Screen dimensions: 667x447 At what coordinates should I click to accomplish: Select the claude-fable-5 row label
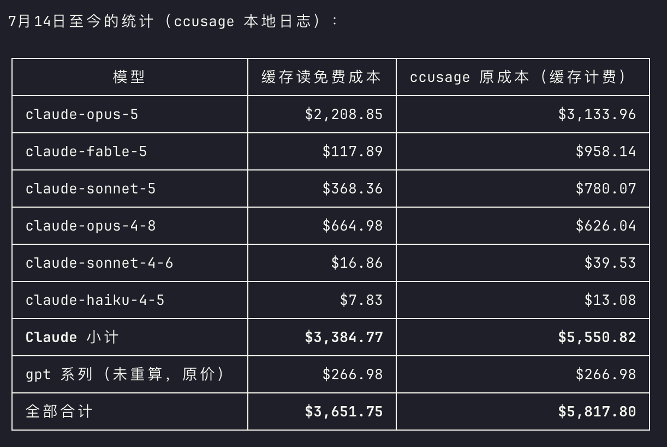(86, 151)
